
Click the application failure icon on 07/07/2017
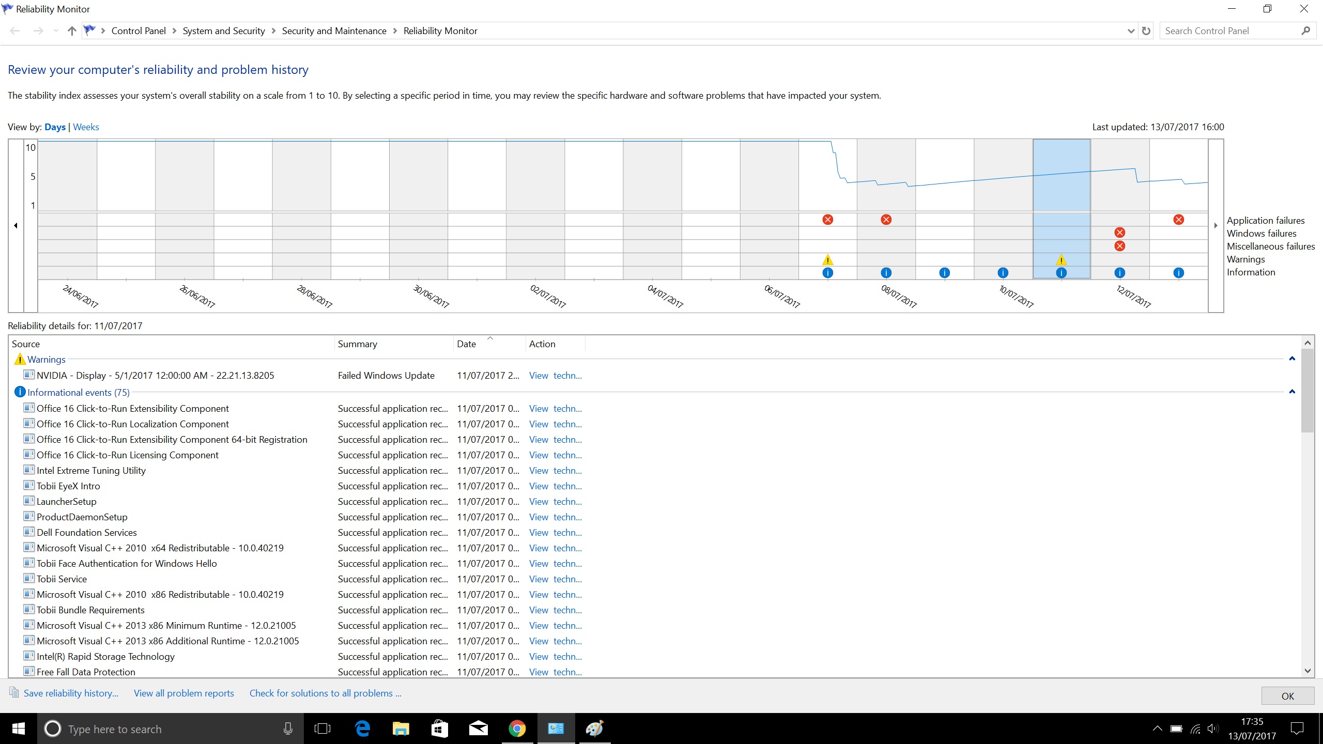[x=827, y=220]
